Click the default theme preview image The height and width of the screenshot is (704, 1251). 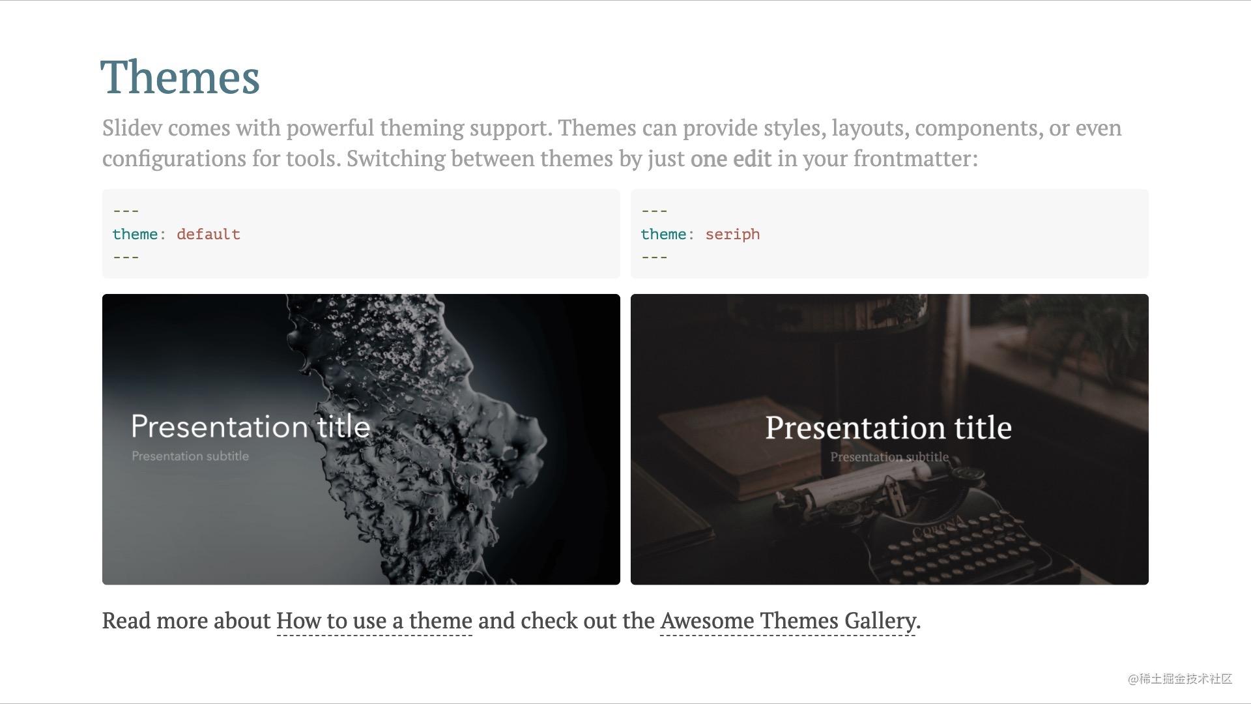tap(361, 439)
